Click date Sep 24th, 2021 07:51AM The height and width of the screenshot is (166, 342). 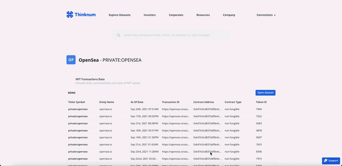point(145,109)
